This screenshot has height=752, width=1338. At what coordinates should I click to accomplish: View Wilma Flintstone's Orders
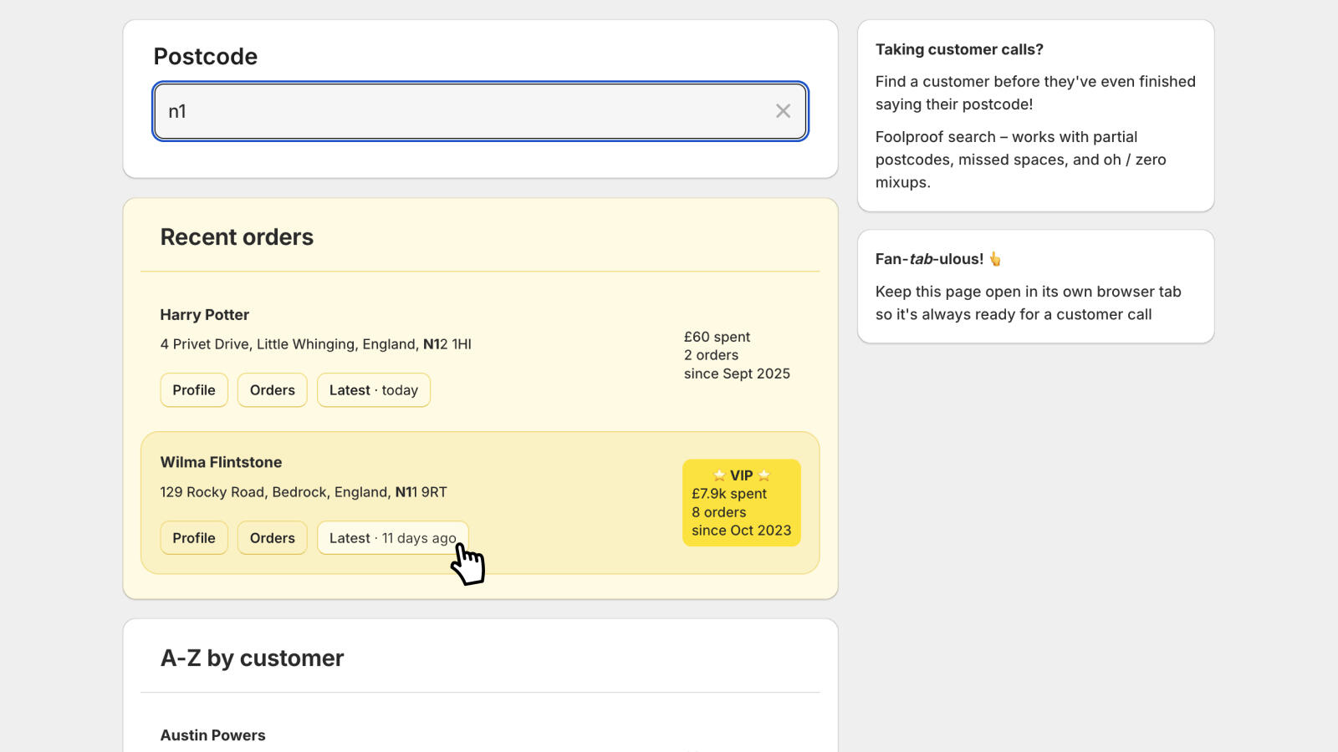[273, 538]
